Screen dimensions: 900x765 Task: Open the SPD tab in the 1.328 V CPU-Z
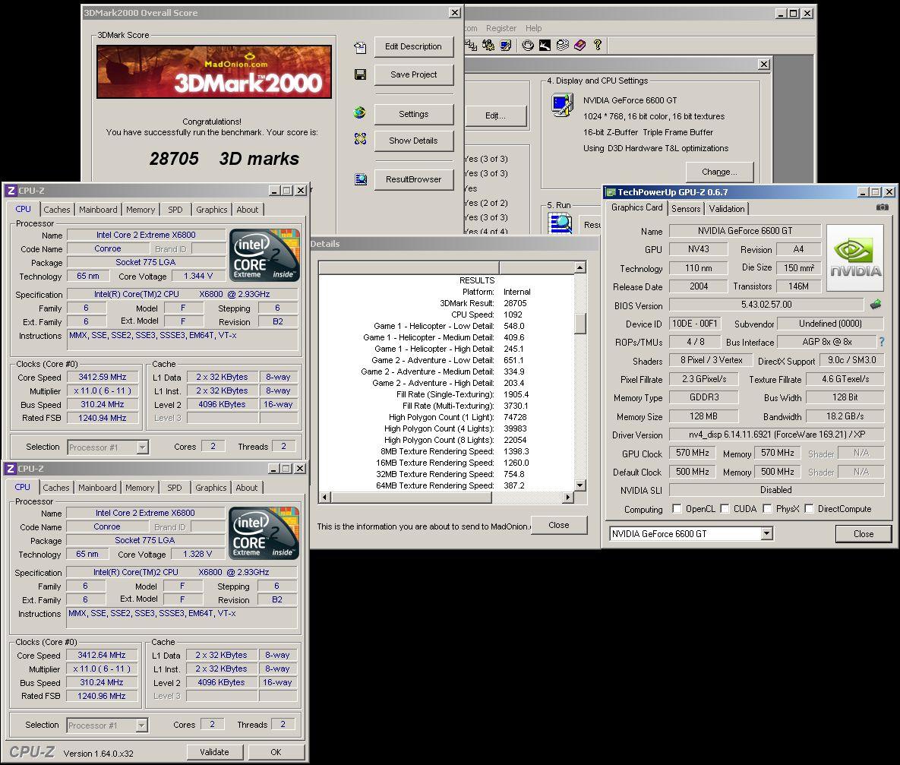tap(175, 488)
